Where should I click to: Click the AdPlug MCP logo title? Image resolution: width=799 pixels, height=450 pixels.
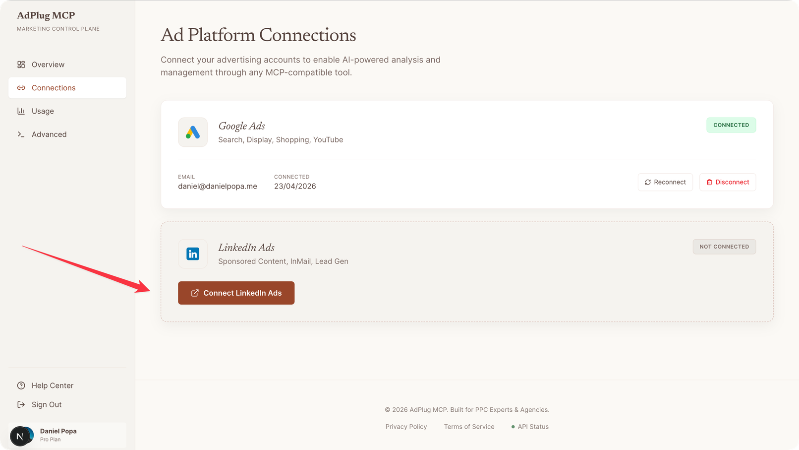point(46,15)
